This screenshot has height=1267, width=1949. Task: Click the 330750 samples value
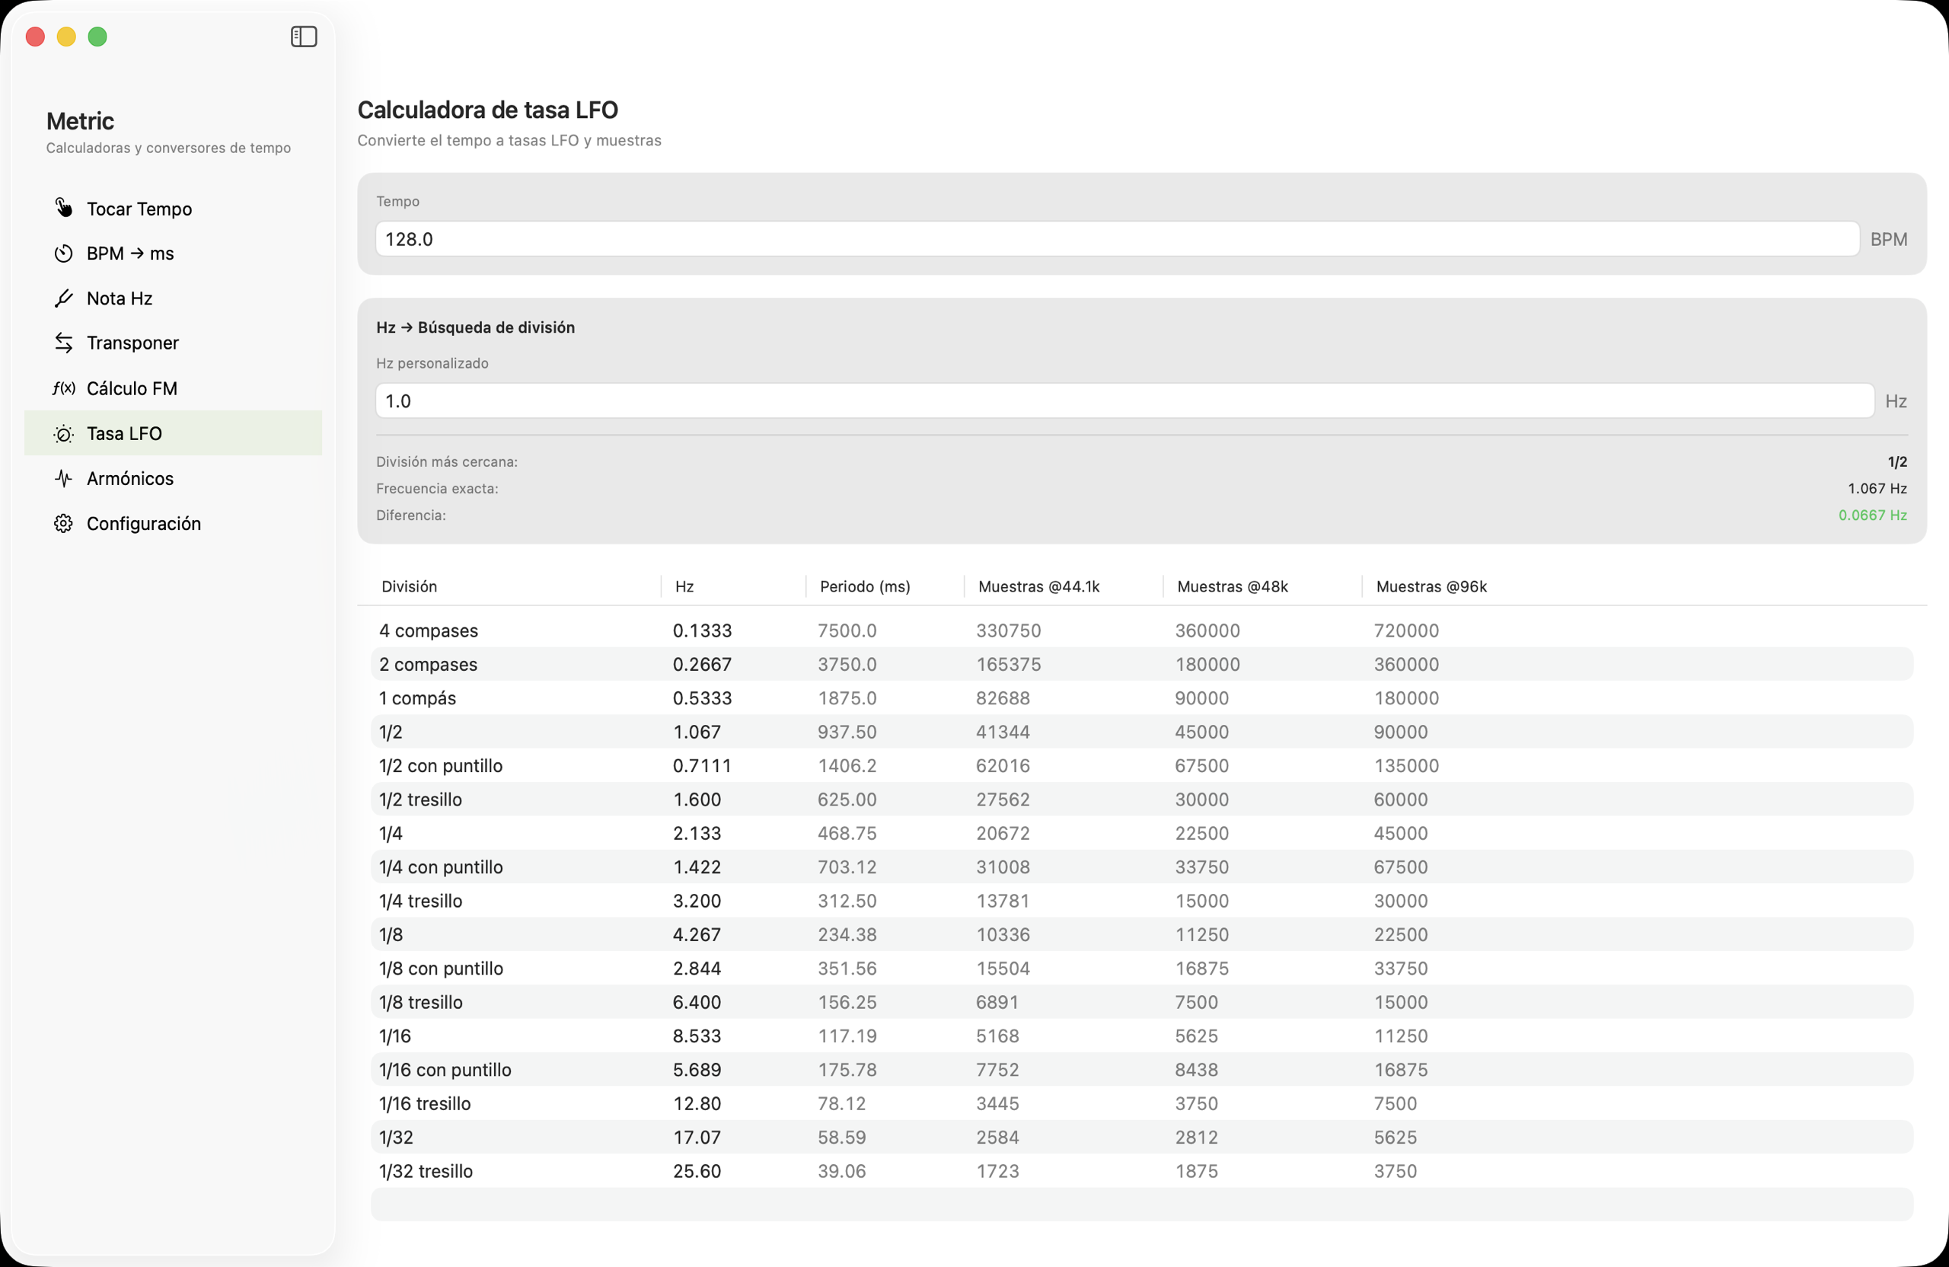1008,630
